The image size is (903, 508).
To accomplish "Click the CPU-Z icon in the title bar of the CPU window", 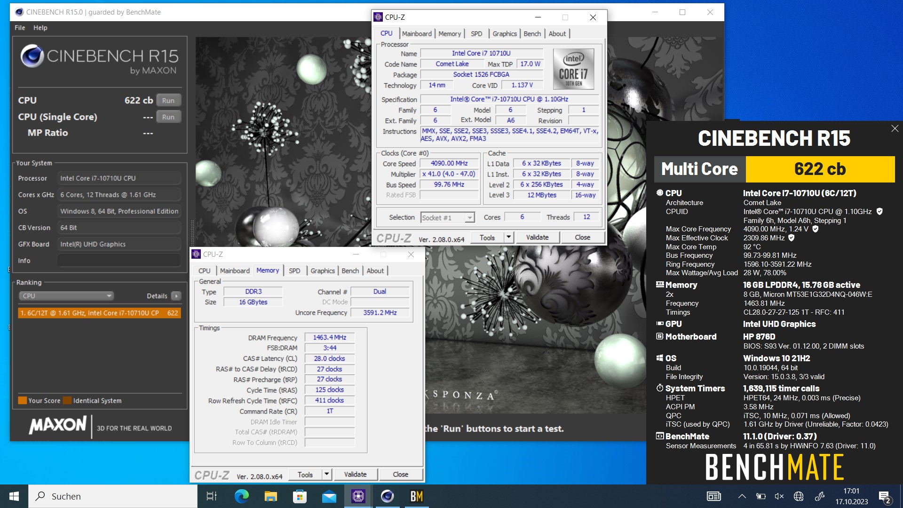I will coord(378,17).
